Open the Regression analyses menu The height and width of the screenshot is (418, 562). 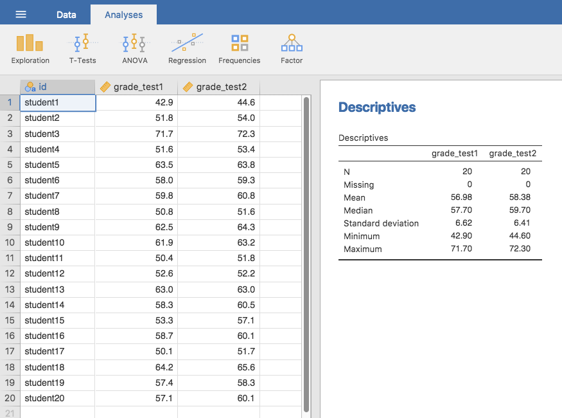187,49
